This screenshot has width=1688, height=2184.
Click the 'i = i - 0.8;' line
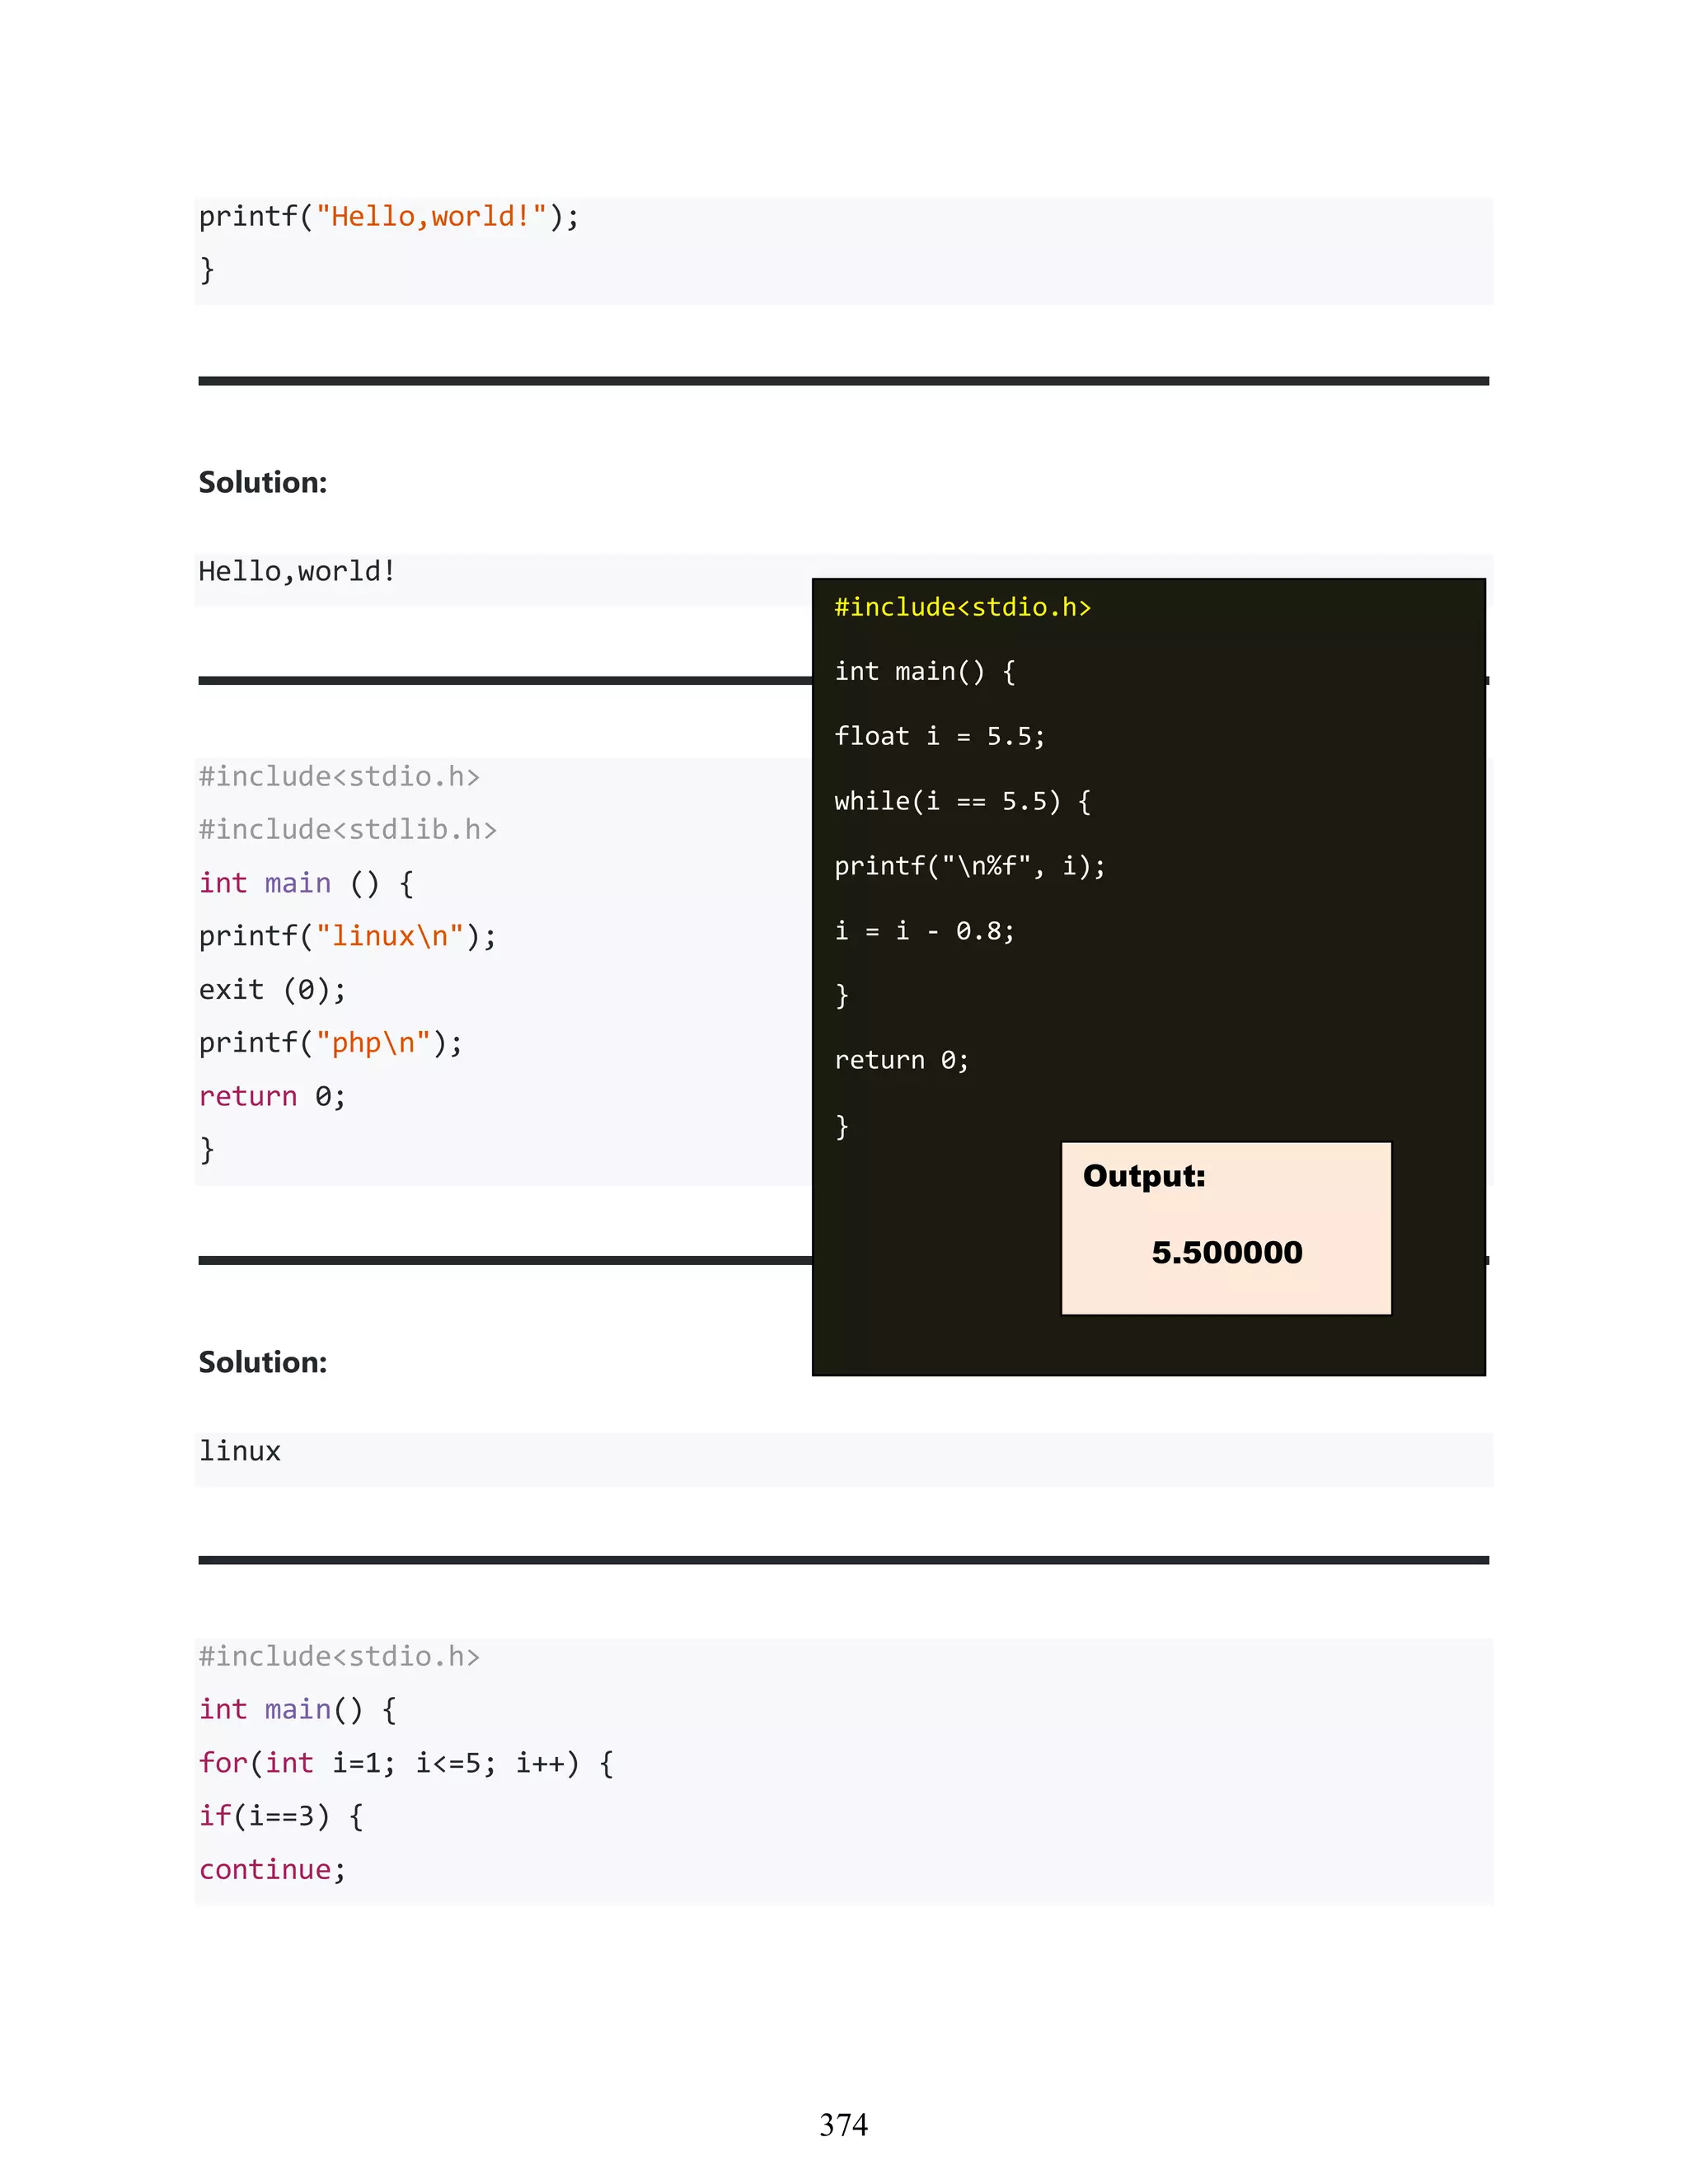coord(924,931)
